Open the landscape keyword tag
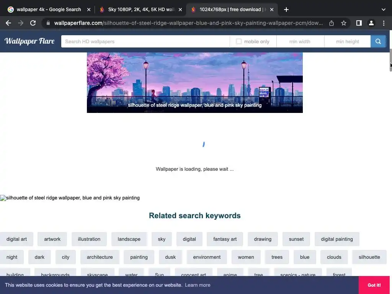Viewport: 392px width, 294px height. pos(129,239)
